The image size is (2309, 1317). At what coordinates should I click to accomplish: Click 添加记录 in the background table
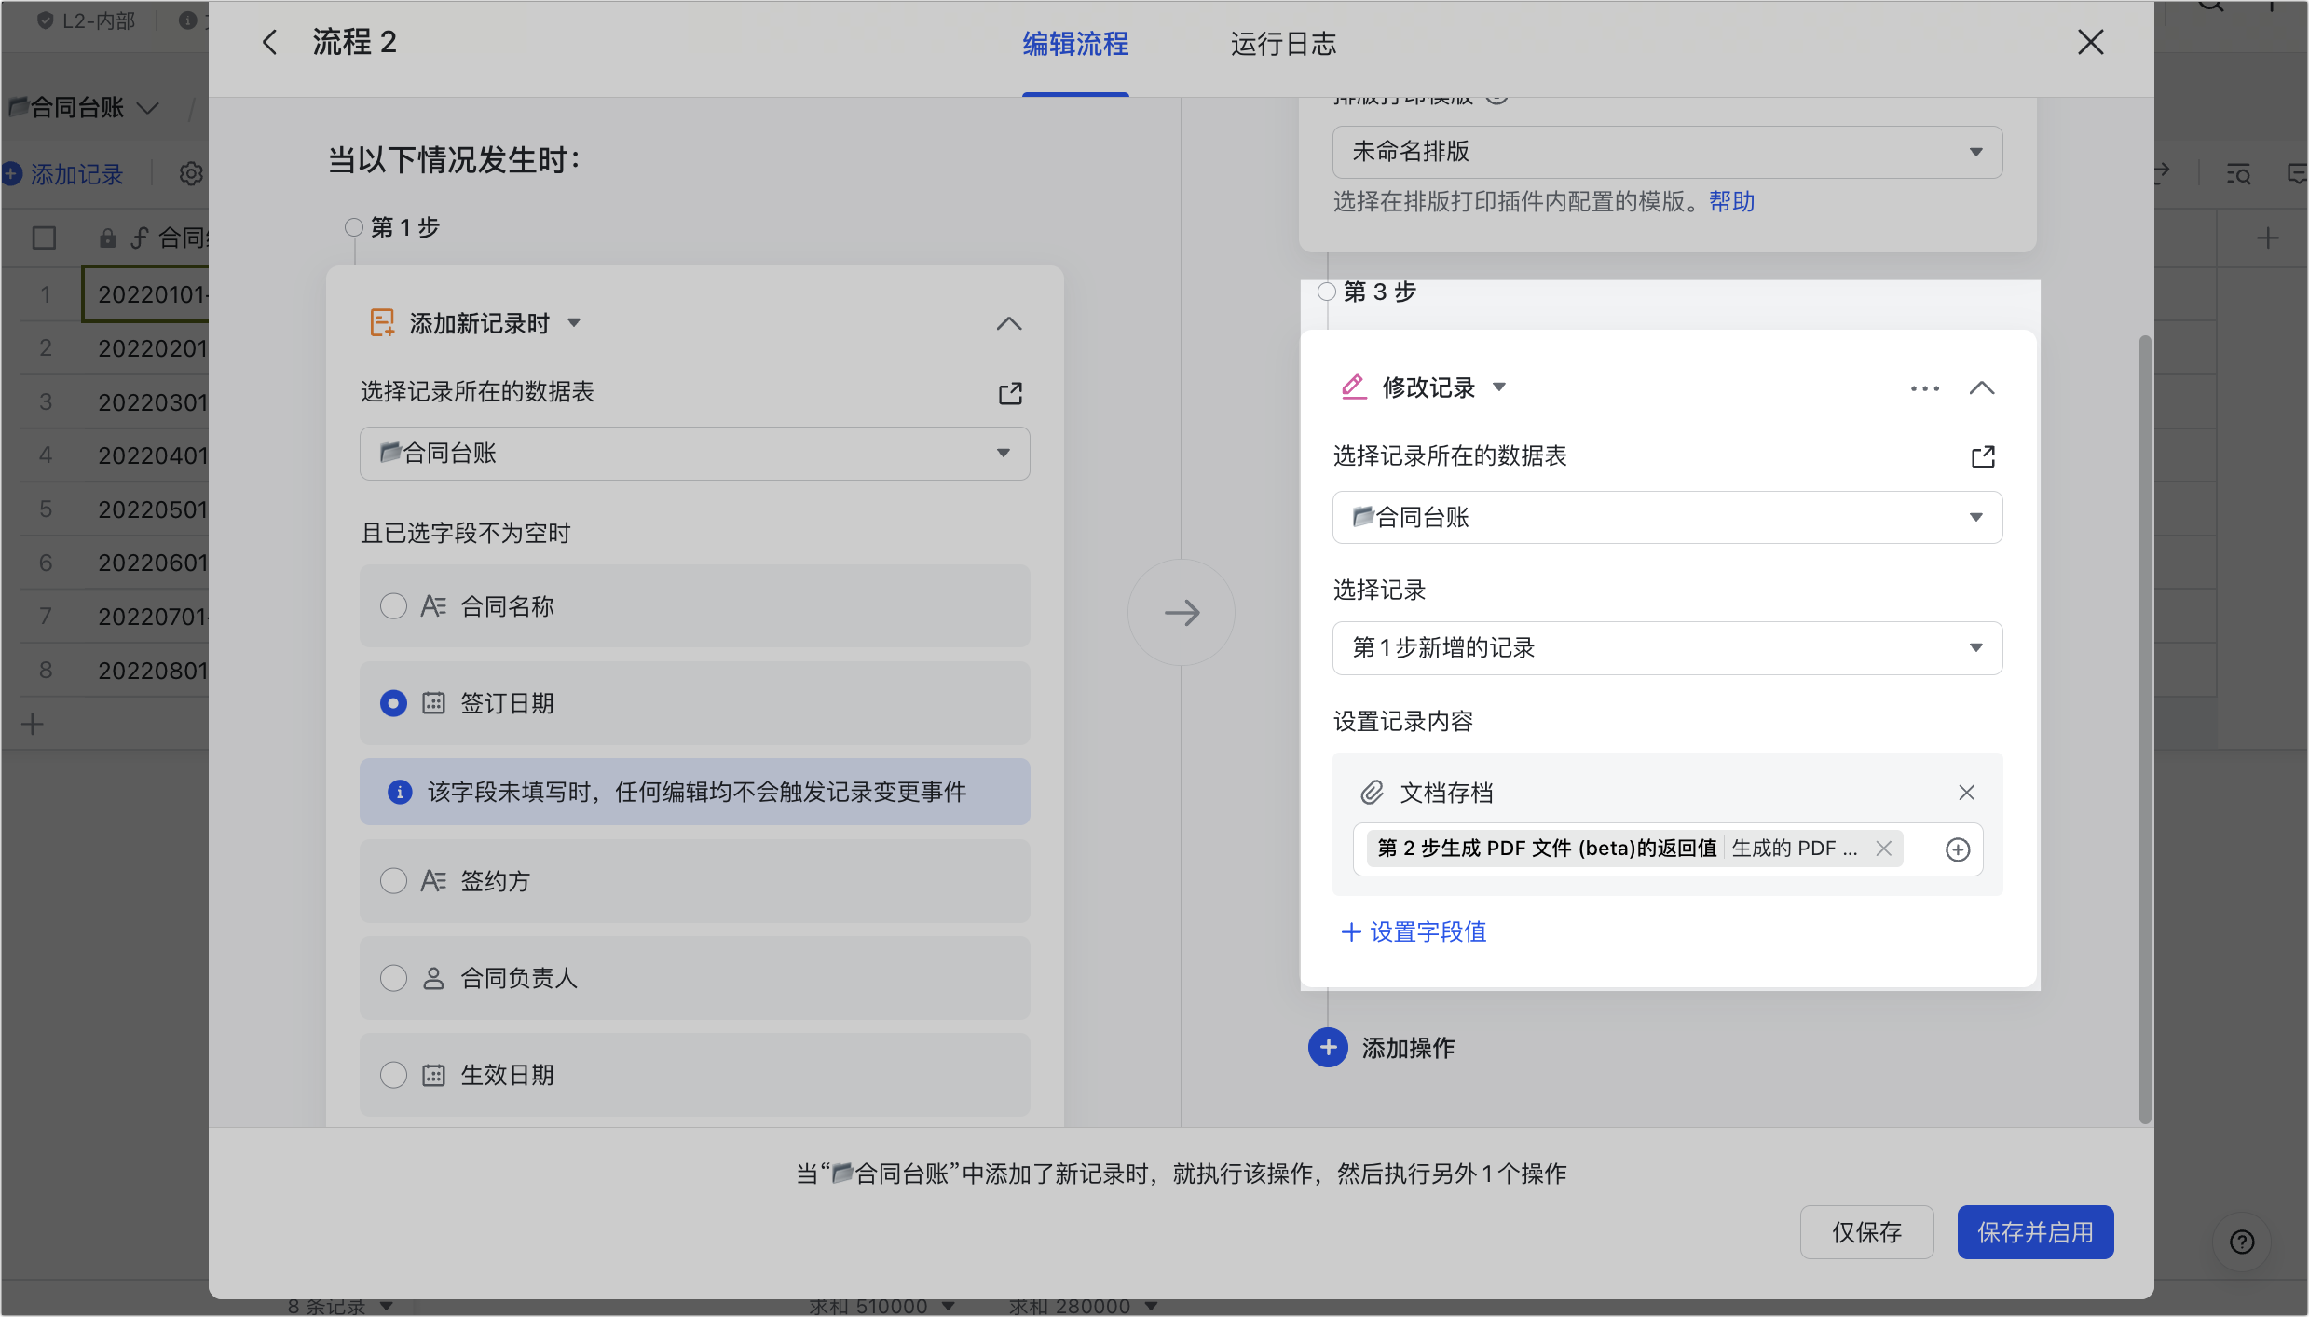(x=63, y=174)
